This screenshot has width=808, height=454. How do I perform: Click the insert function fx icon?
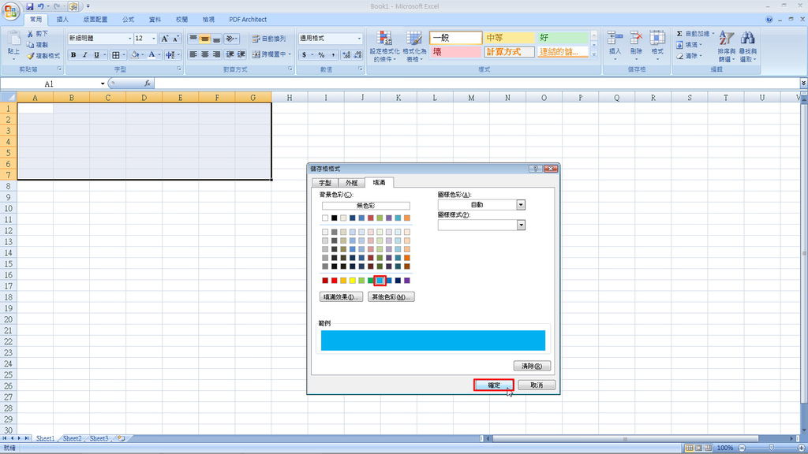[147, 84]
